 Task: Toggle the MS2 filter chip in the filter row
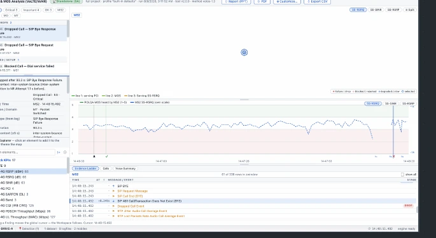60,10
